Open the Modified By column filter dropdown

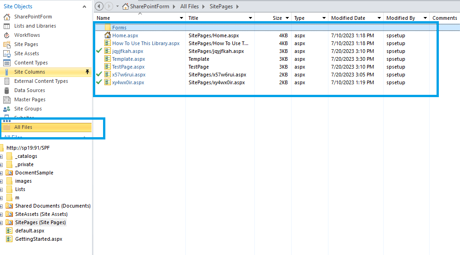[425, 18]
